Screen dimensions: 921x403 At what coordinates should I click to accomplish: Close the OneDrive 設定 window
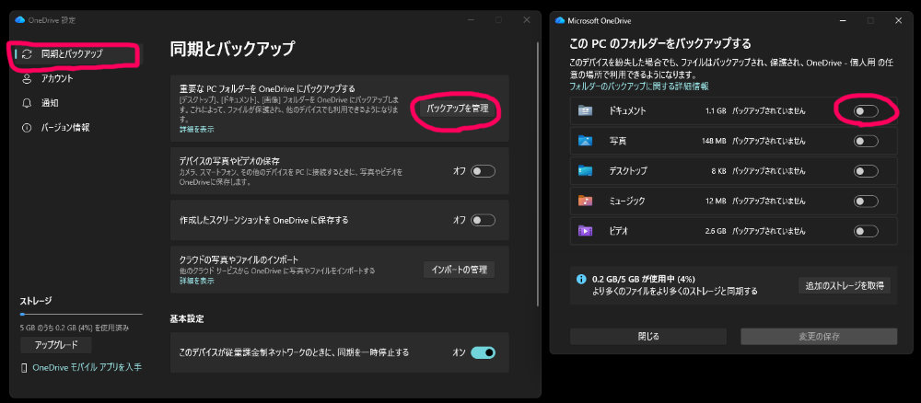[527, 20]
